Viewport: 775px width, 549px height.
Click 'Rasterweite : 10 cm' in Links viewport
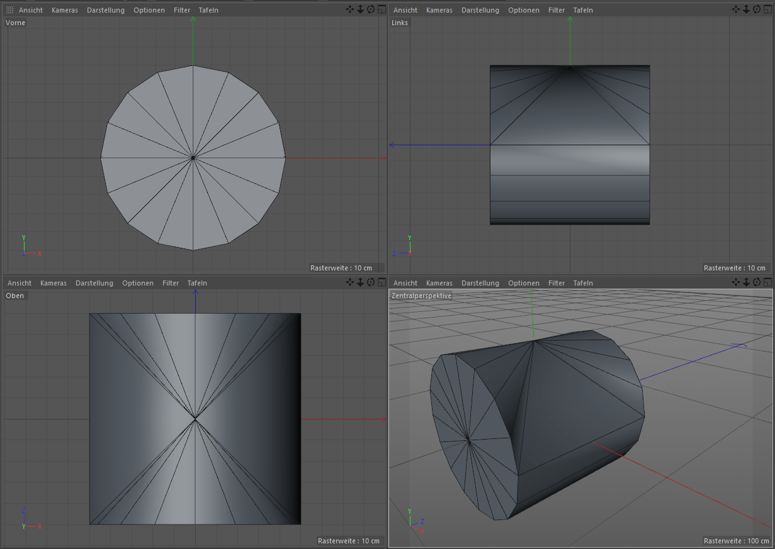735,268
